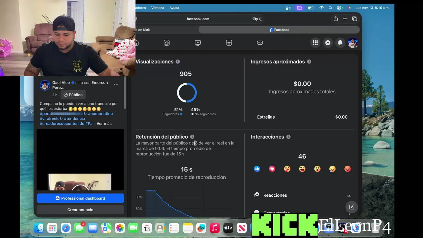This screenshot has height=238, width=423.
Task: Open the Facebook notifications bell
Action: (340, 43)
